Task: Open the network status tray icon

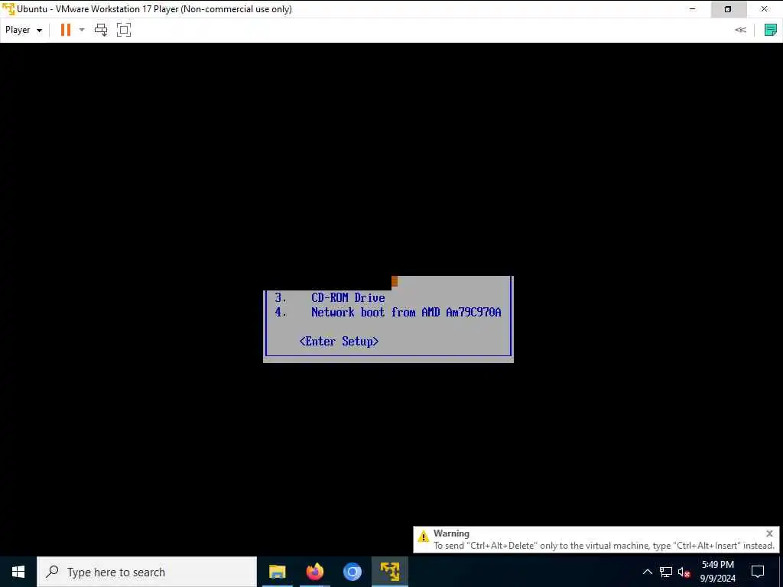Action: (666, 572)
